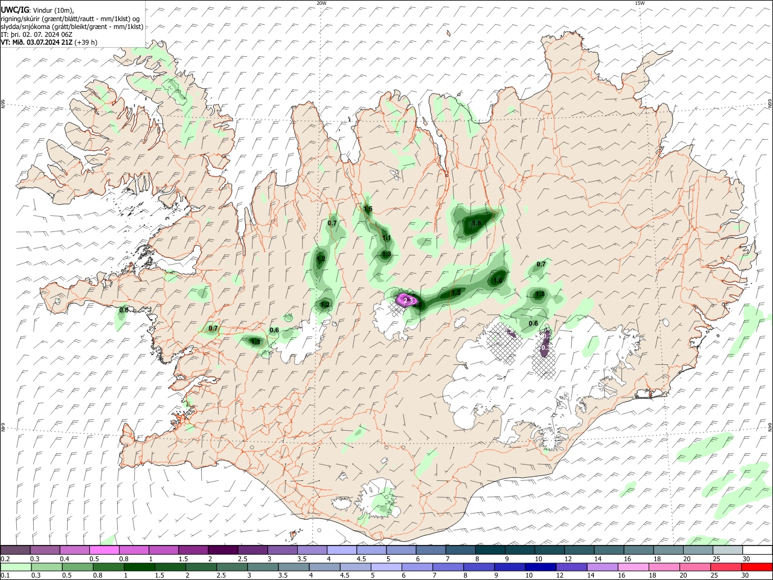Click the 'slydda/snjókoma' legend description line
This screenshot has height=580, width=773.
pyautogui.click(x=72, y=27)
